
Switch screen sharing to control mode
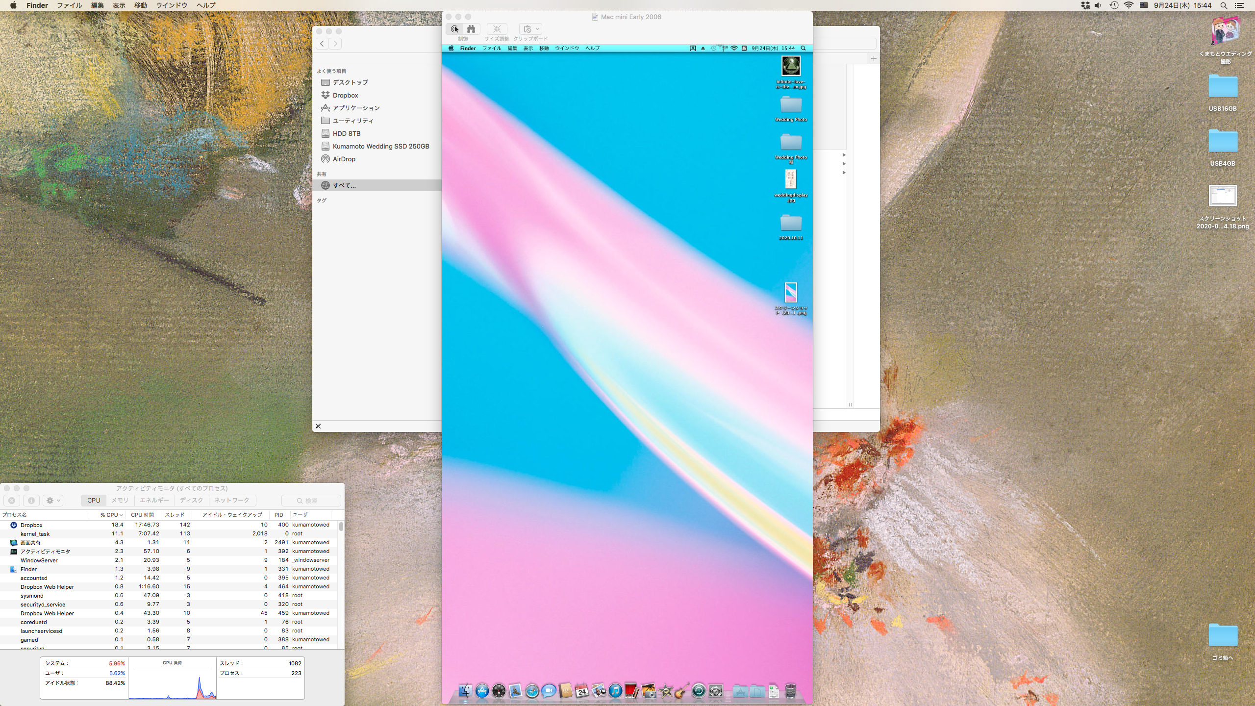click(x=455, y=29)
